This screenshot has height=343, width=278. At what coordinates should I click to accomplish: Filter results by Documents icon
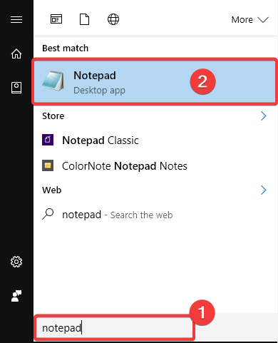click(84, 19)
